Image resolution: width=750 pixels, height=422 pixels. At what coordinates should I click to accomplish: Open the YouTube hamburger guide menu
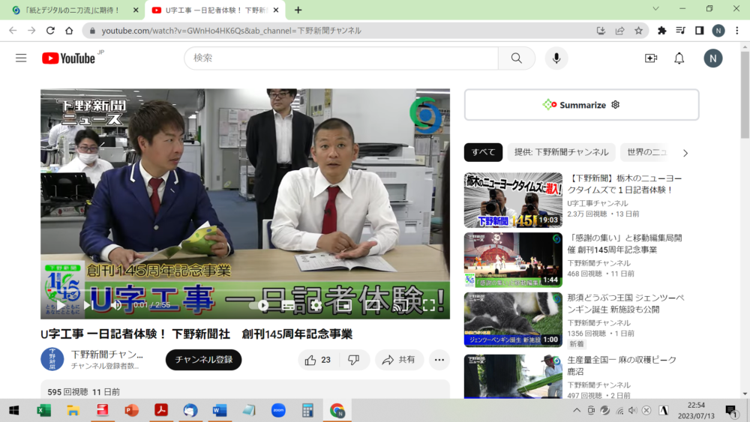click(x=21, y=58)
